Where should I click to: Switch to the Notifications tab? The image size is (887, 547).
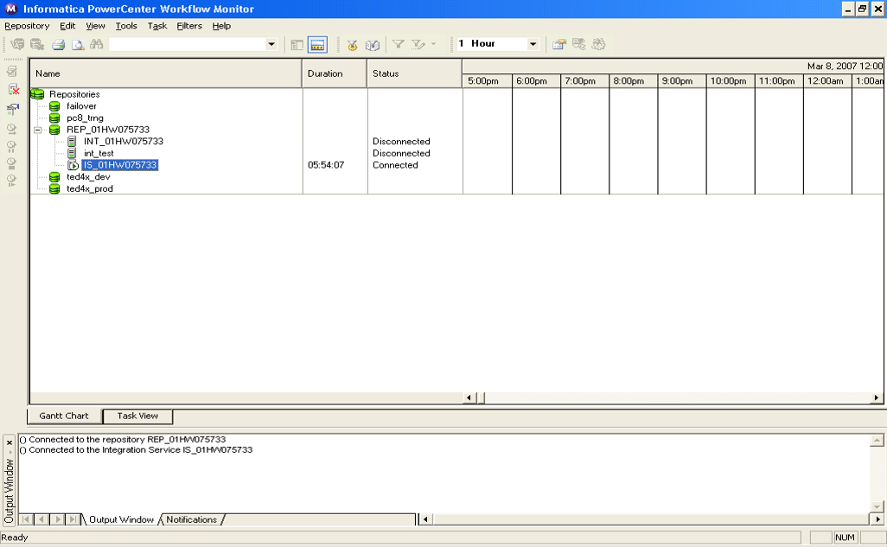[x=192, y=519]
